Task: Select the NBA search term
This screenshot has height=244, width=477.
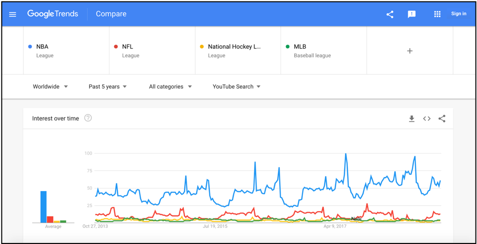Action: (x=43, y=46)
